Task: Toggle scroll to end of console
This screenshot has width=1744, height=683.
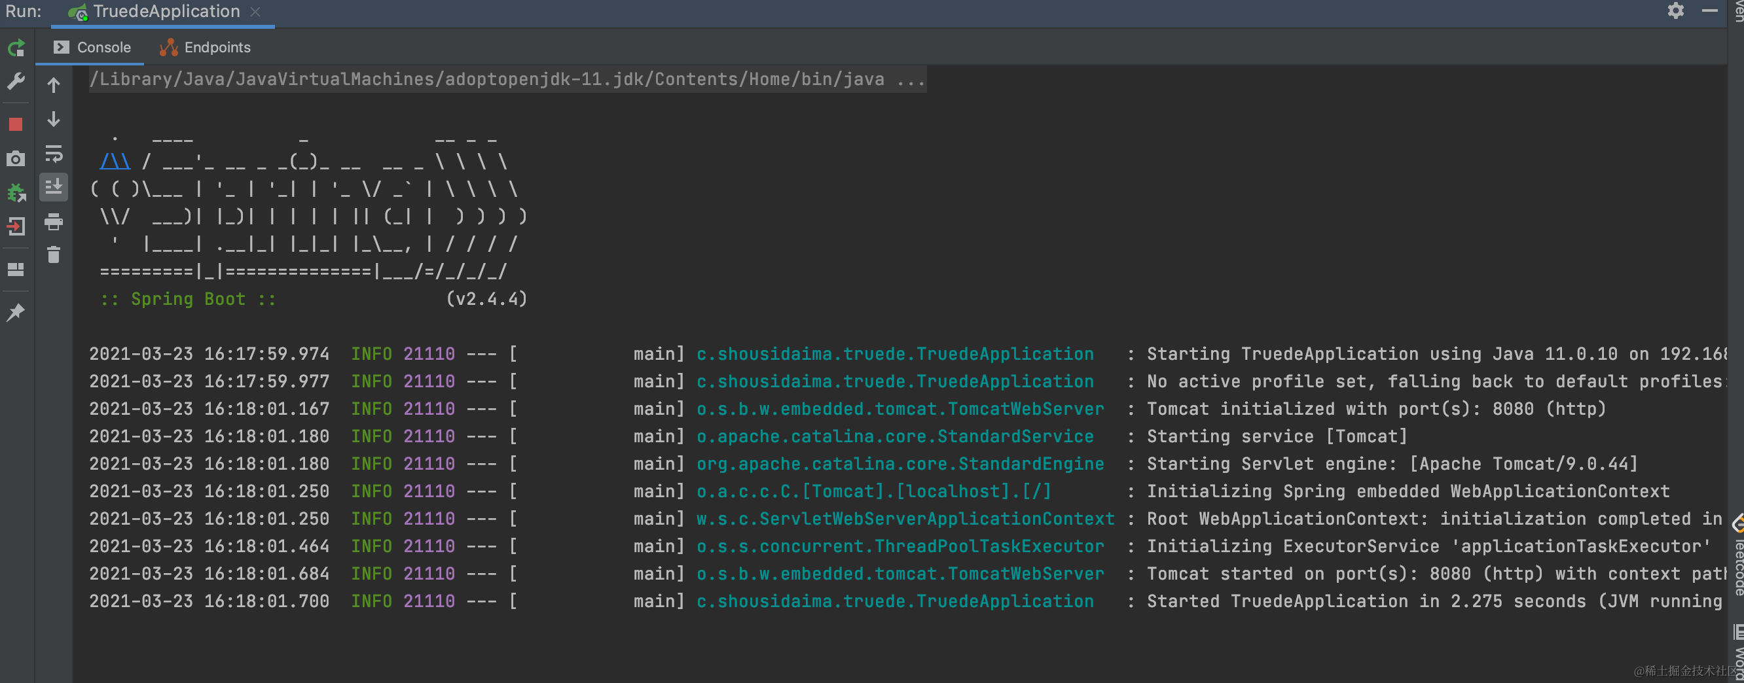Action: click(x=54, y=187)
